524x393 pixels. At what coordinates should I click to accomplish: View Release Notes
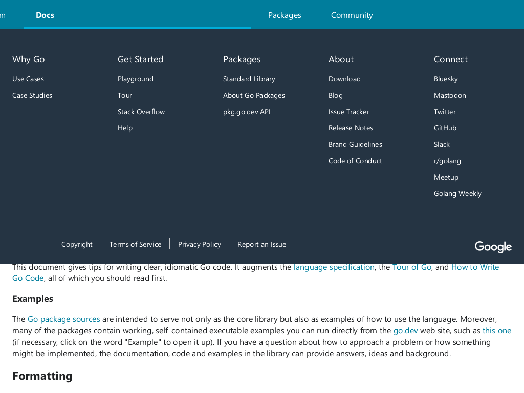pyautogui.click(x=351, y=128)
